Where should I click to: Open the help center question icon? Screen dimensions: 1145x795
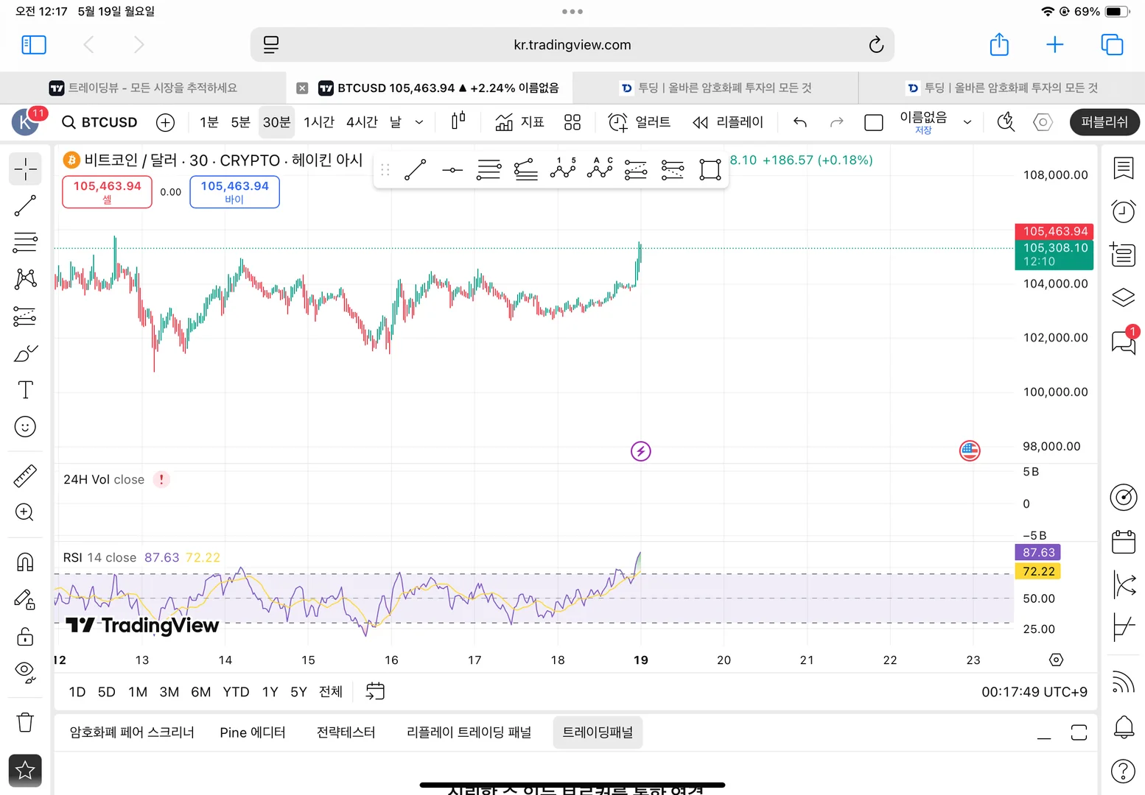point(1123,771)
